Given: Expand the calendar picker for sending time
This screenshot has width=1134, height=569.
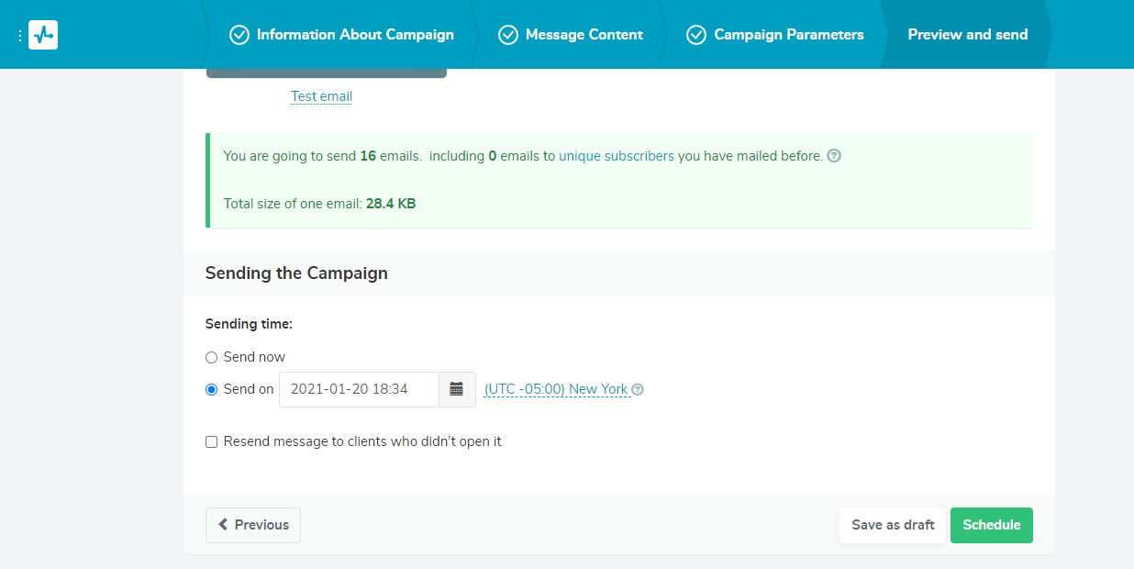Looking at the screenshot, I should coord(457,389).
